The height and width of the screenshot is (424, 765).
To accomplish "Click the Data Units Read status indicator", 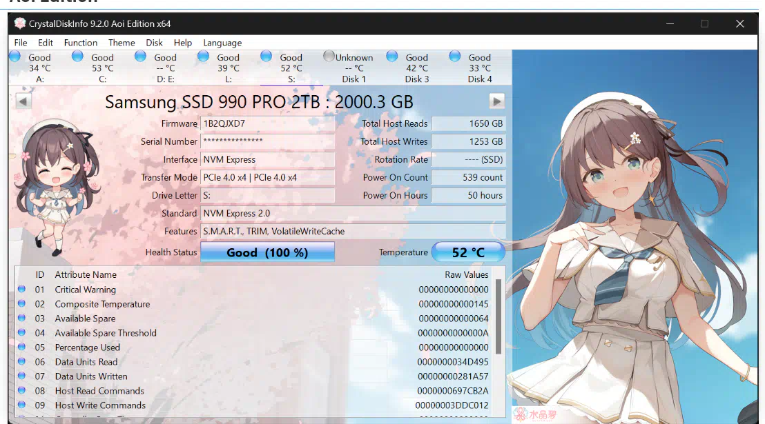I will [x=21, y=362].
